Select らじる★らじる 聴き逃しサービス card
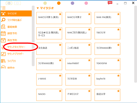Image resolution: width=137 pixels, height=103 pixels. (49, 33)
